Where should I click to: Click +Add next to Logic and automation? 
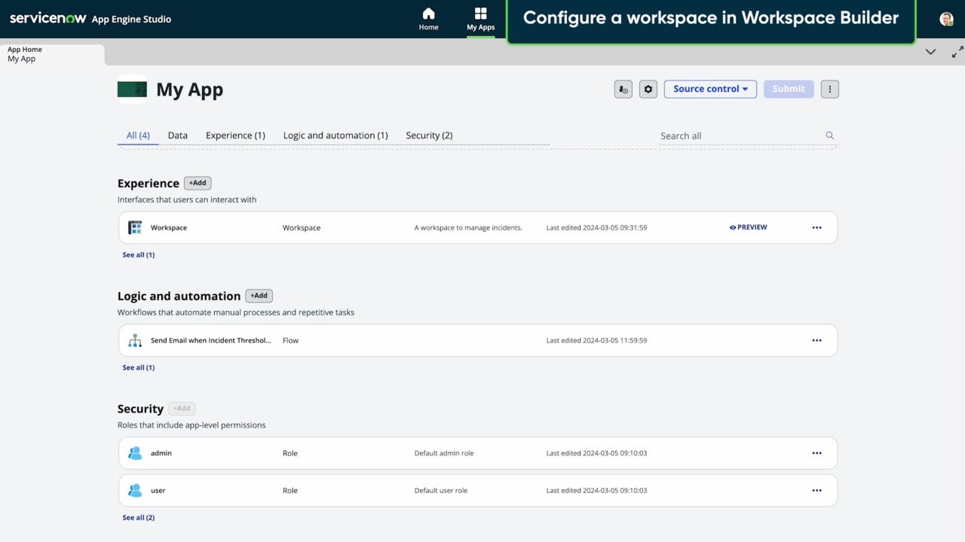pos(259,295)
